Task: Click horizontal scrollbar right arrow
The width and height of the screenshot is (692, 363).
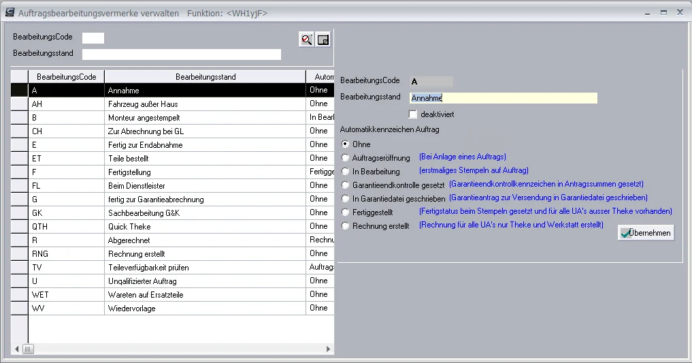Action: tap(328, 349)
